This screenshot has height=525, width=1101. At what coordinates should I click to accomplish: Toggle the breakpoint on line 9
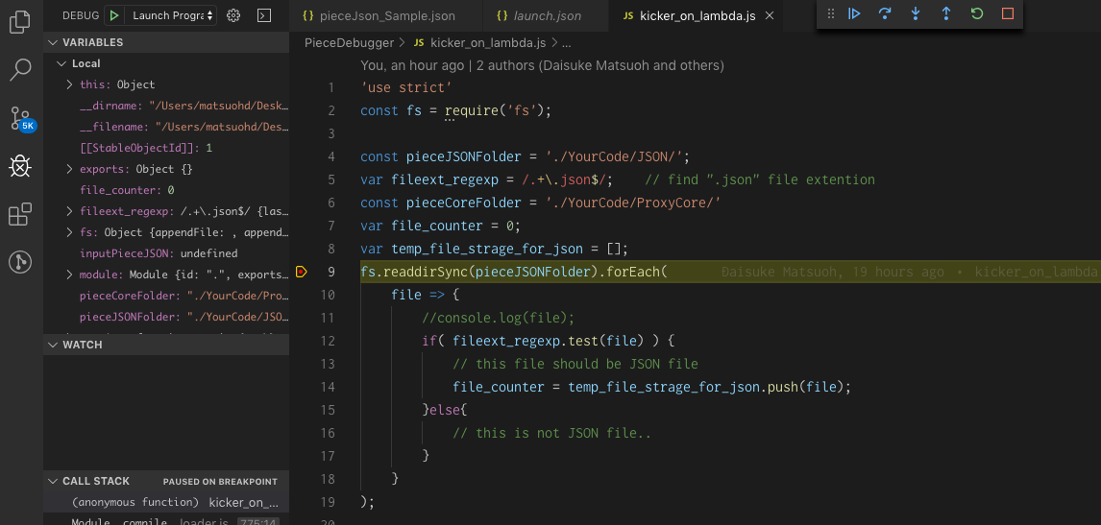pyautogui.click(x=302, y=272)
